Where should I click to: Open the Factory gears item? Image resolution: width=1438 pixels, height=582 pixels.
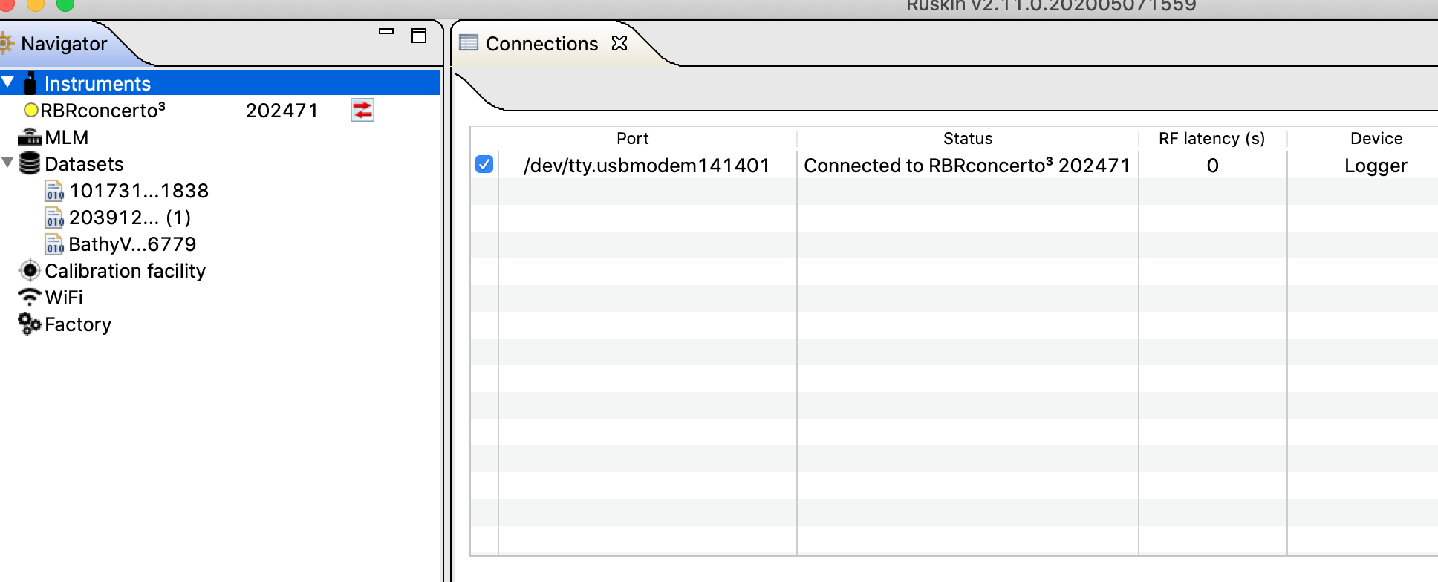coord(77,324)
